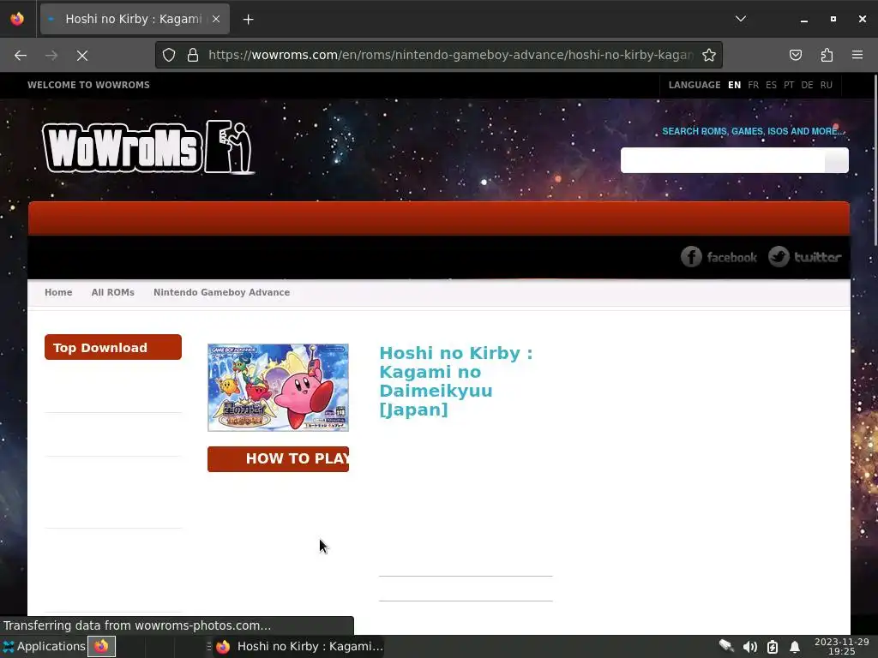Image resolution: width=878 pixels, height=658 pixels.
Task: Switch site language to PT
Action: [789, 85]
